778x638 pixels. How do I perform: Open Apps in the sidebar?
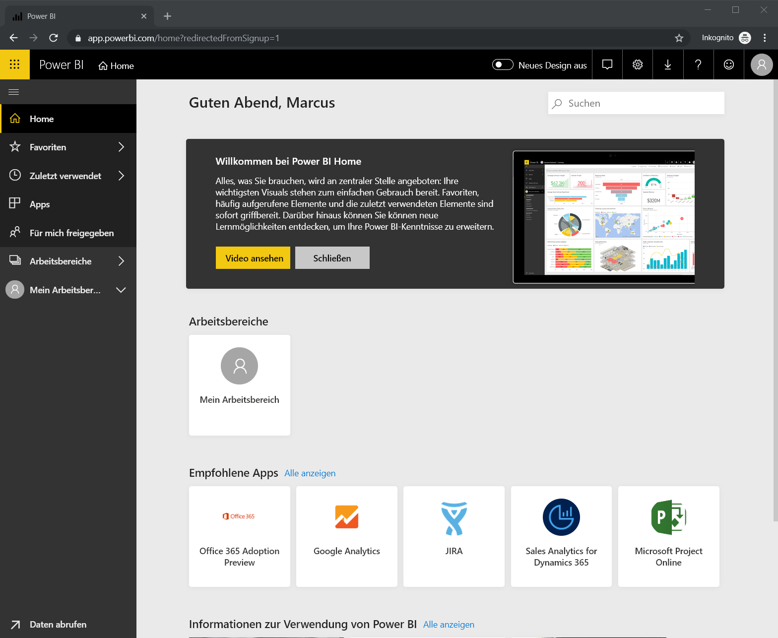[68, 204]
